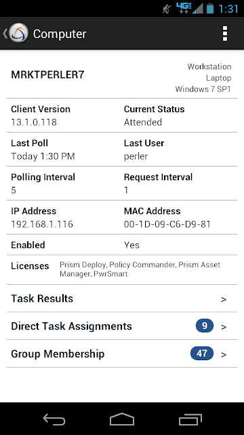Select the MRKTPERLER7 computer name
Image resolution: width=244 pixels, height=435 pixels.
[47, 75]
